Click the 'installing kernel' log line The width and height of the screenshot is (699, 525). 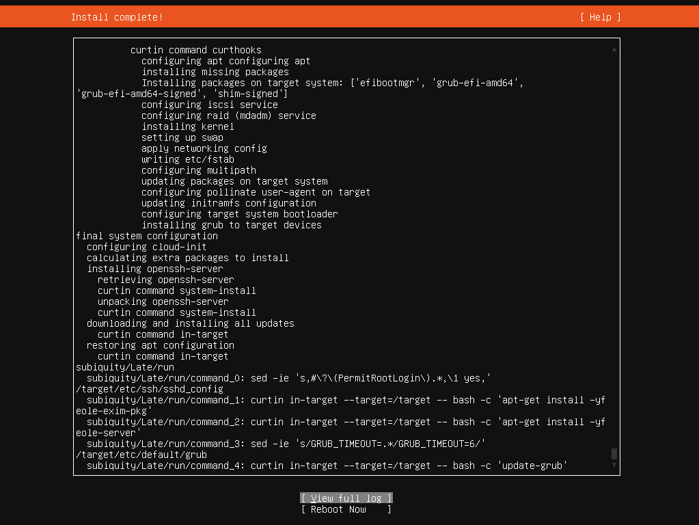click(188, 126)
